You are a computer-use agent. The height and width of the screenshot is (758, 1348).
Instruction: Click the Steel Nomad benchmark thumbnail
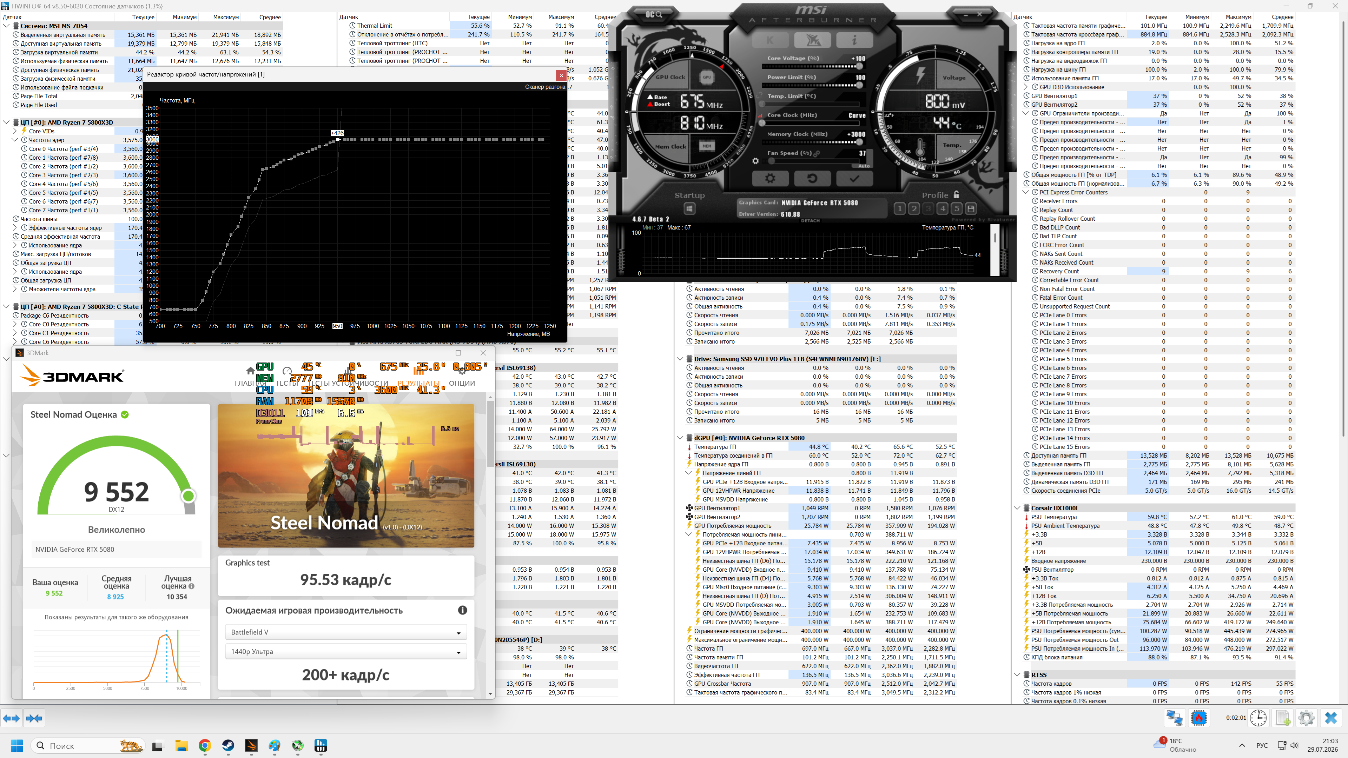click(346, 476)
